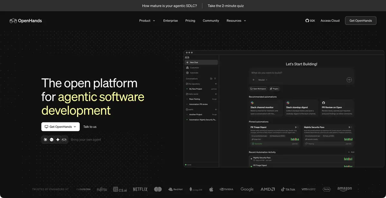
Task: Open the Enterprise page
Action: click(170, 21)
